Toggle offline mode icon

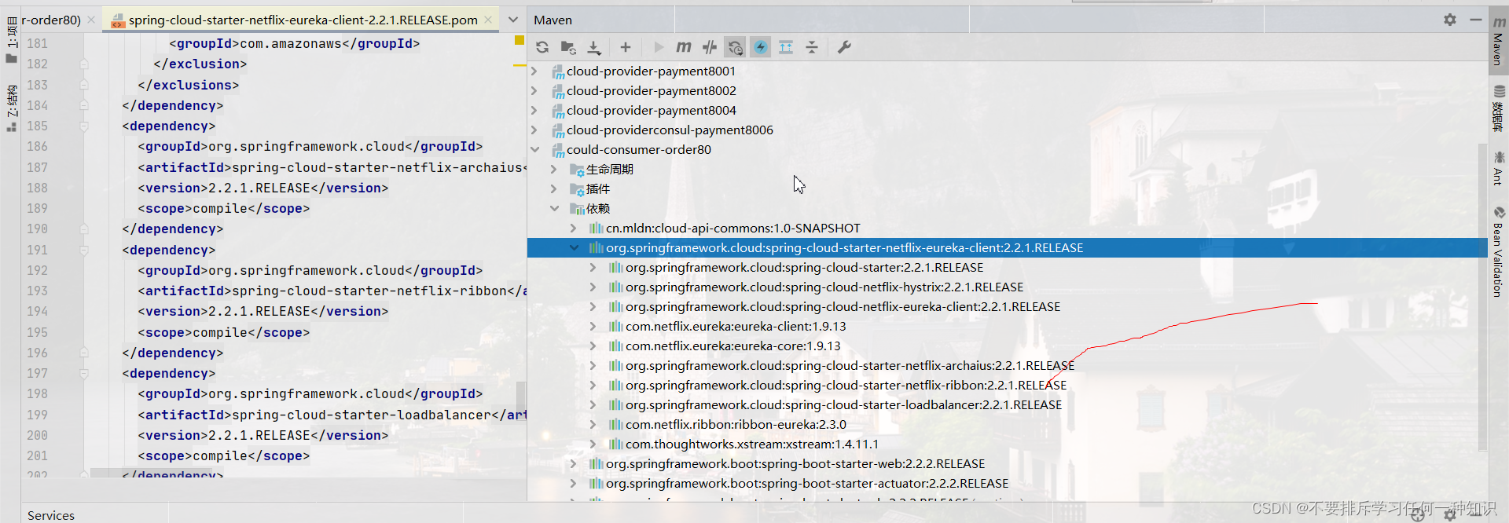pyautogui.click(x=710, y=47)
